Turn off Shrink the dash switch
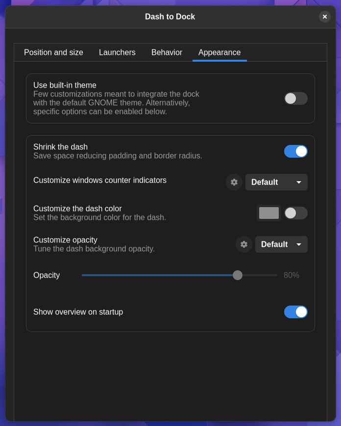The width and height of the screenshot is (341, 426). pyautogui.click(x=295, y=151)
